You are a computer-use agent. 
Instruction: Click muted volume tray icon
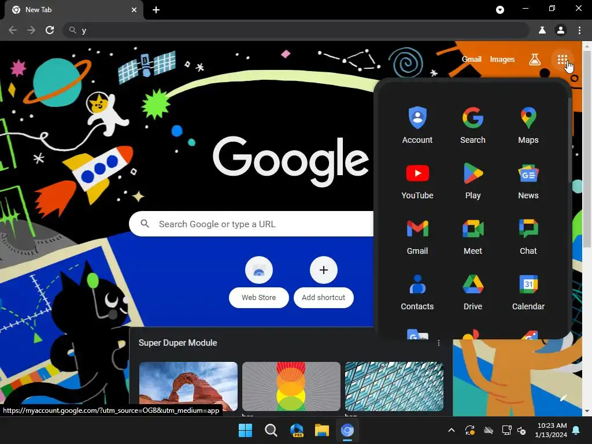[521, 430]
